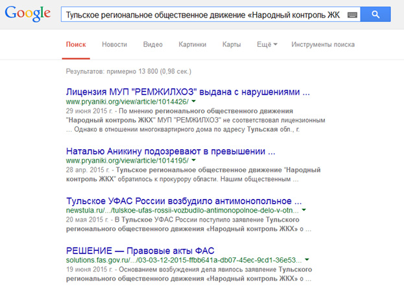
Task: Open the Картинки tab
Action: tap(192, 45)
